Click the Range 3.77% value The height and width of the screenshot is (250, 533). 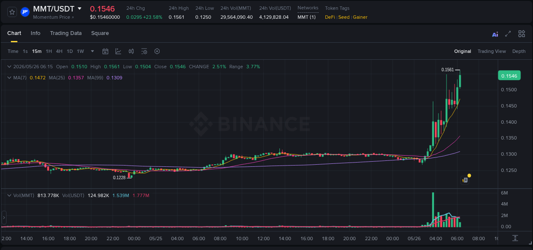point(253,67)
